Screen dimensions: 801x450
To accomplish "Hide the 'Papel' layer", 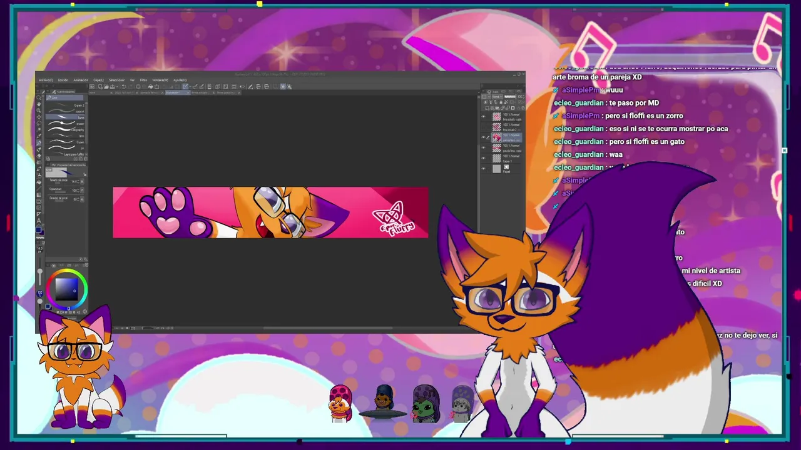I will pyautogui.click(x=483, y=168).
